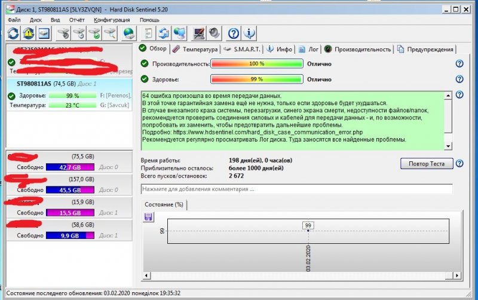Click the Здоровье 99% progress bar
478x300 pixels.
coord(257,79)
